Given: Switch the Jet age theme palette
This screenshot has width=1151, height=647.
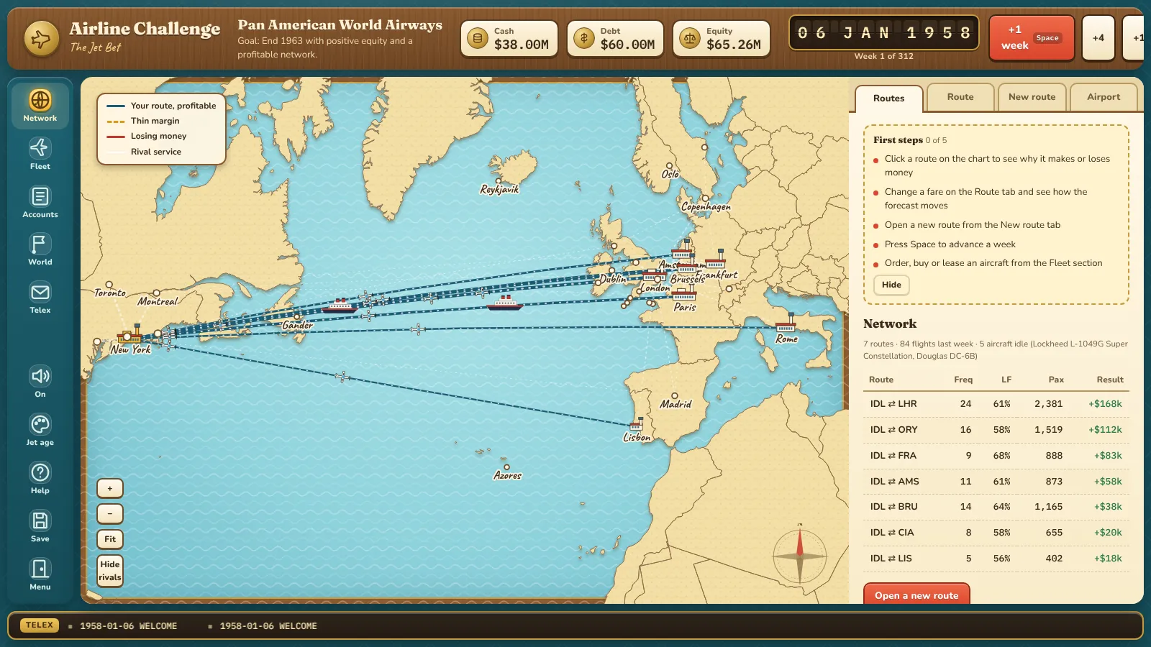Looking at the screenshot, I should (40, 430).
